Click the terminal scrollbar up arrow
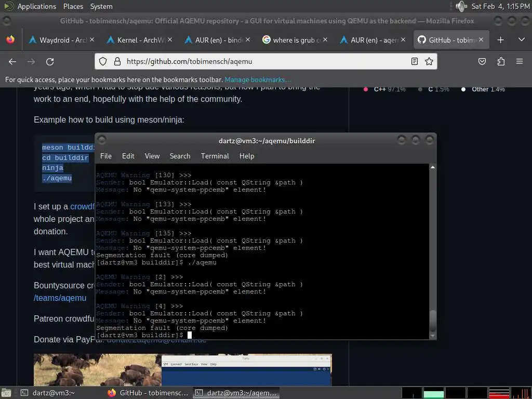The image size is (532, 399). pyautogui.click(x=433, y=167)
